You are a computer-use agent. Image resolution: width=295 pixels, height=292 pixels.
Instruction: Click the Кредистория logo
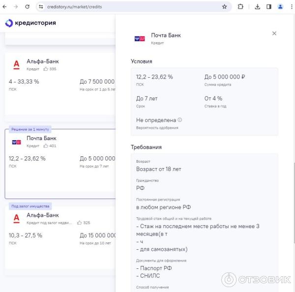[30, 23]
